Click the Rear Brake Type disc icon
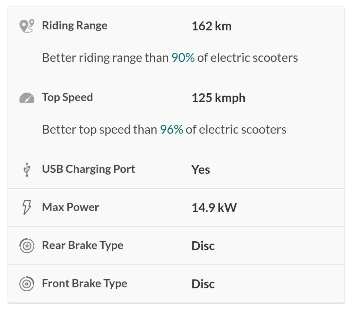The image size is (355, 310). (27, 246)
